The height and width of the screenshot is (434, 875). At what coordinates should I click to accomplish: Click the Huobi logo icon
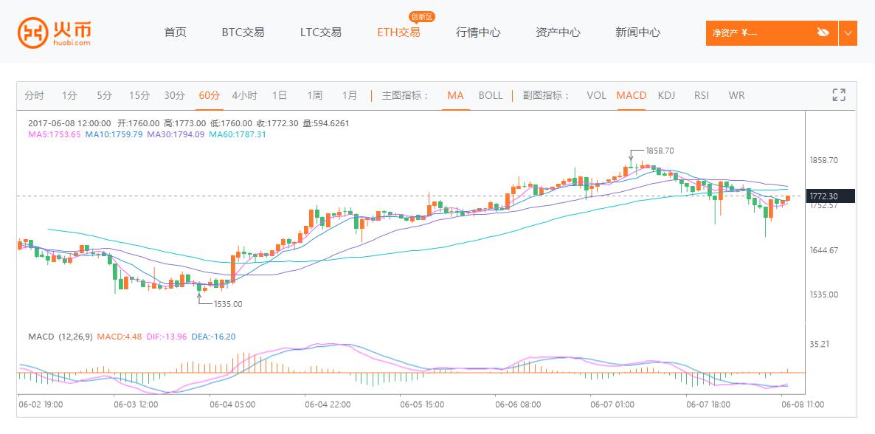[33, 32]
